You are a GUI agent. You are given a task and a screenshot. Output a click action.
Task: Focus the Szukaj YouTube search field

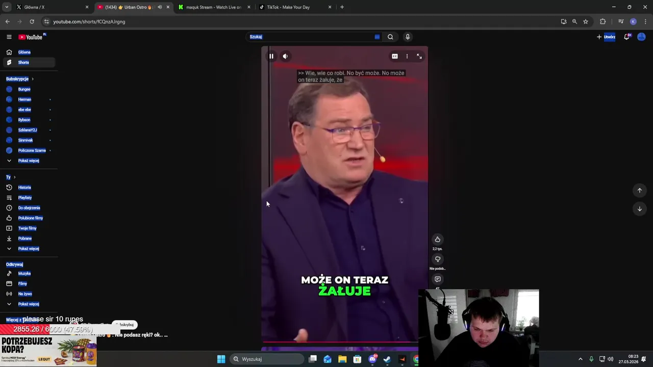(314, 37)
